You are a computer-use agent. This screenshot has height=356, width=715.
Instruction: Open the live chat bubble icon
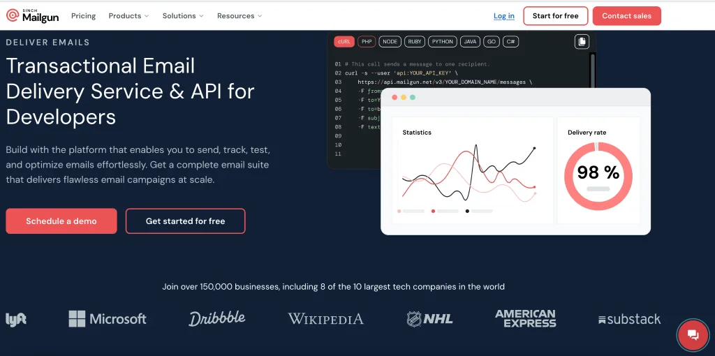(x=693, y=335)
